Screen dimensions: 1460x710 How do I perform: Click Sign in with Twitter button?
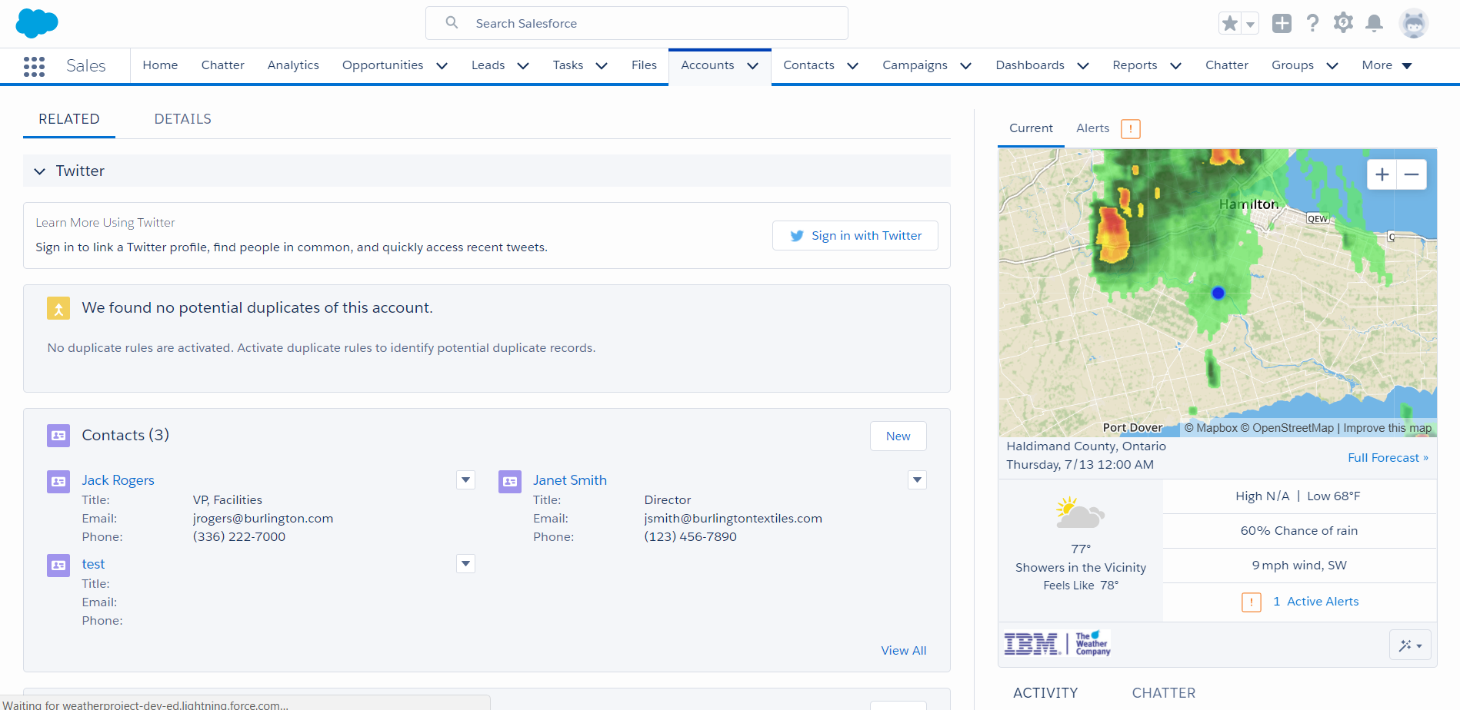pos(855,236)
